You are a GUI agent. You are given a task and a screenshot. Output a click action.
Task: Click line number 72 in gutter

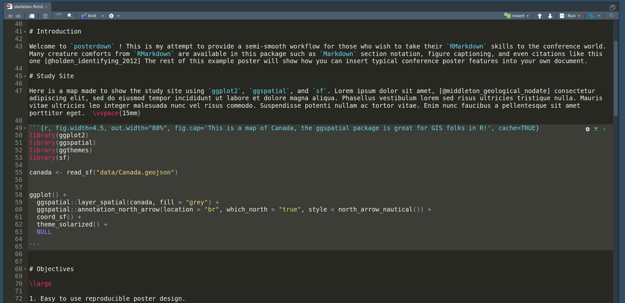[19, 299]
